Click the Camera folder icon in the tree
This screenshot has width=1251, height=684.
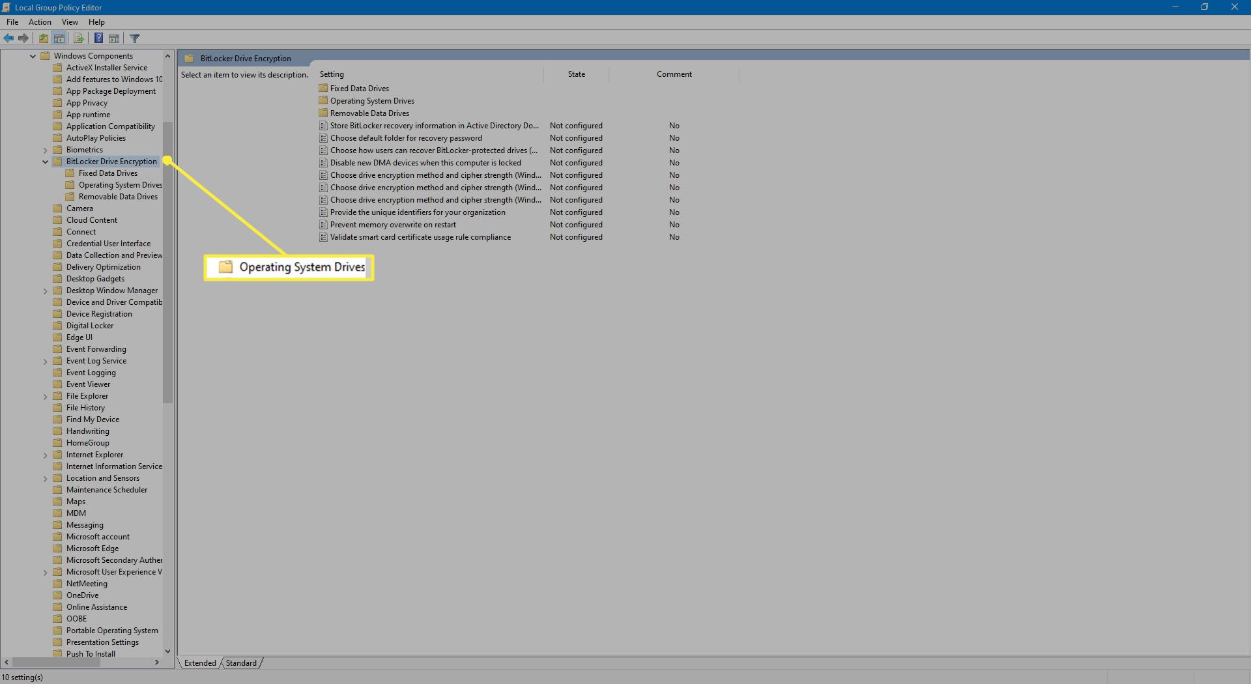click(x=57, y=208)
